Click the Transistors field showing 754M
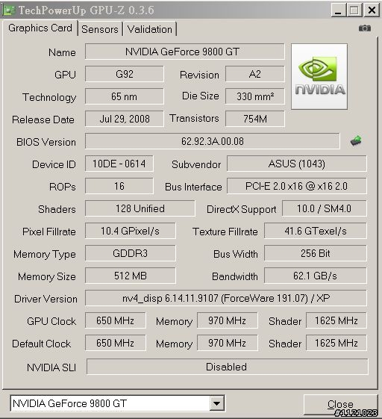The width and height of the screenshot is (382, 419). point(255,119)
